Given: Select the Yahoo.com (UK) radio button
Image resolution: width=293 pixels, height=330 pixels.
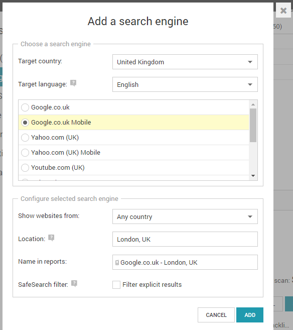Looking at the screenshot, I should point(25,138).
